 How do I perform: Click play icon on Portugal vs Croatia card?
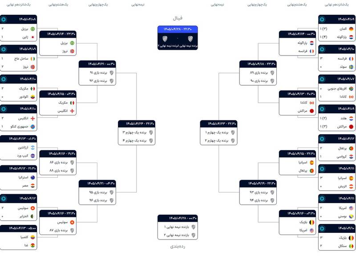(322, 139)
